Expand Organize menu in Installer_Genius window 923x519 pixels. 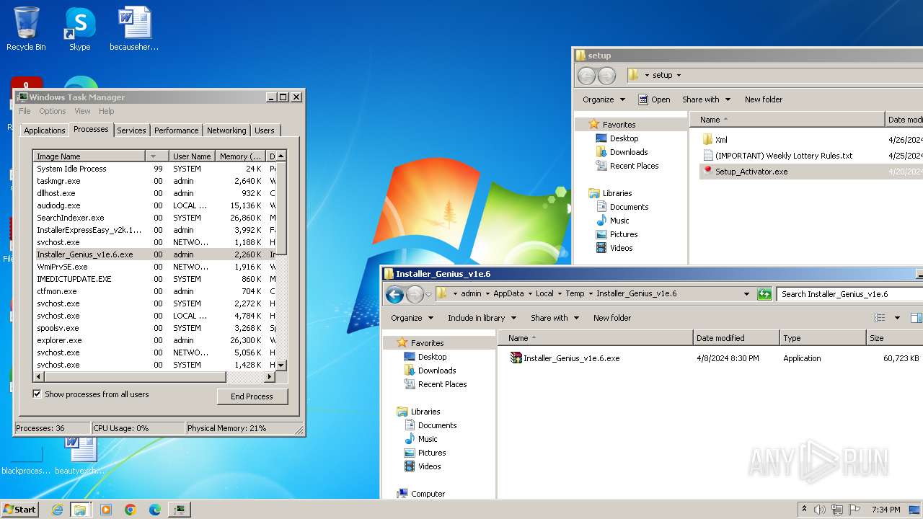click(x=412, y=318)
